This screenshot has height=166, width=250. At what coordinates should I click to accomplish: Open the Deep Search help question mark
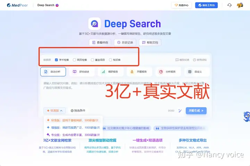(57, 5)
